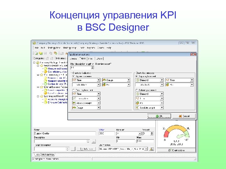The height and width of the screenshot is (169, 226).
Task: Click the star icon of Customer category
Action: coord(42,75)
